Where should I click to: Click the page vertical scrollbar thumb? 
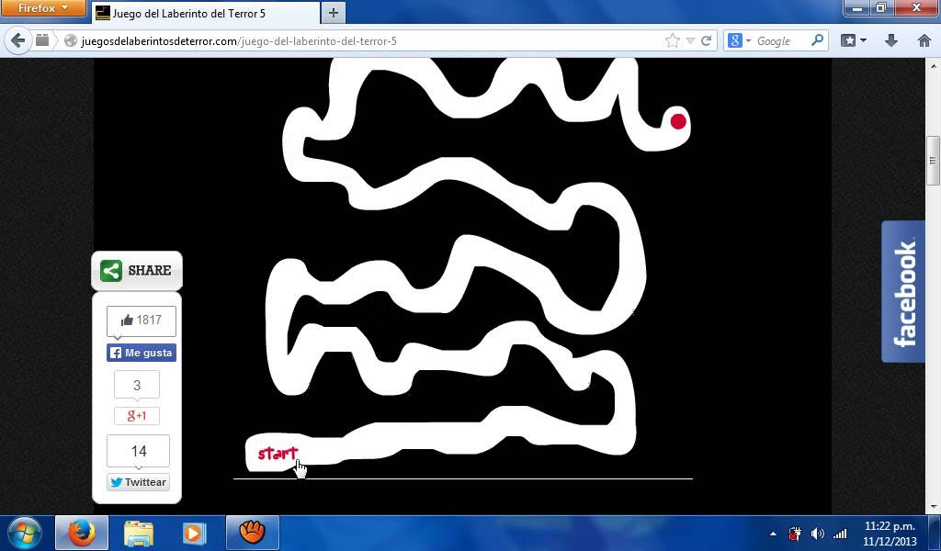pos(933,161)
